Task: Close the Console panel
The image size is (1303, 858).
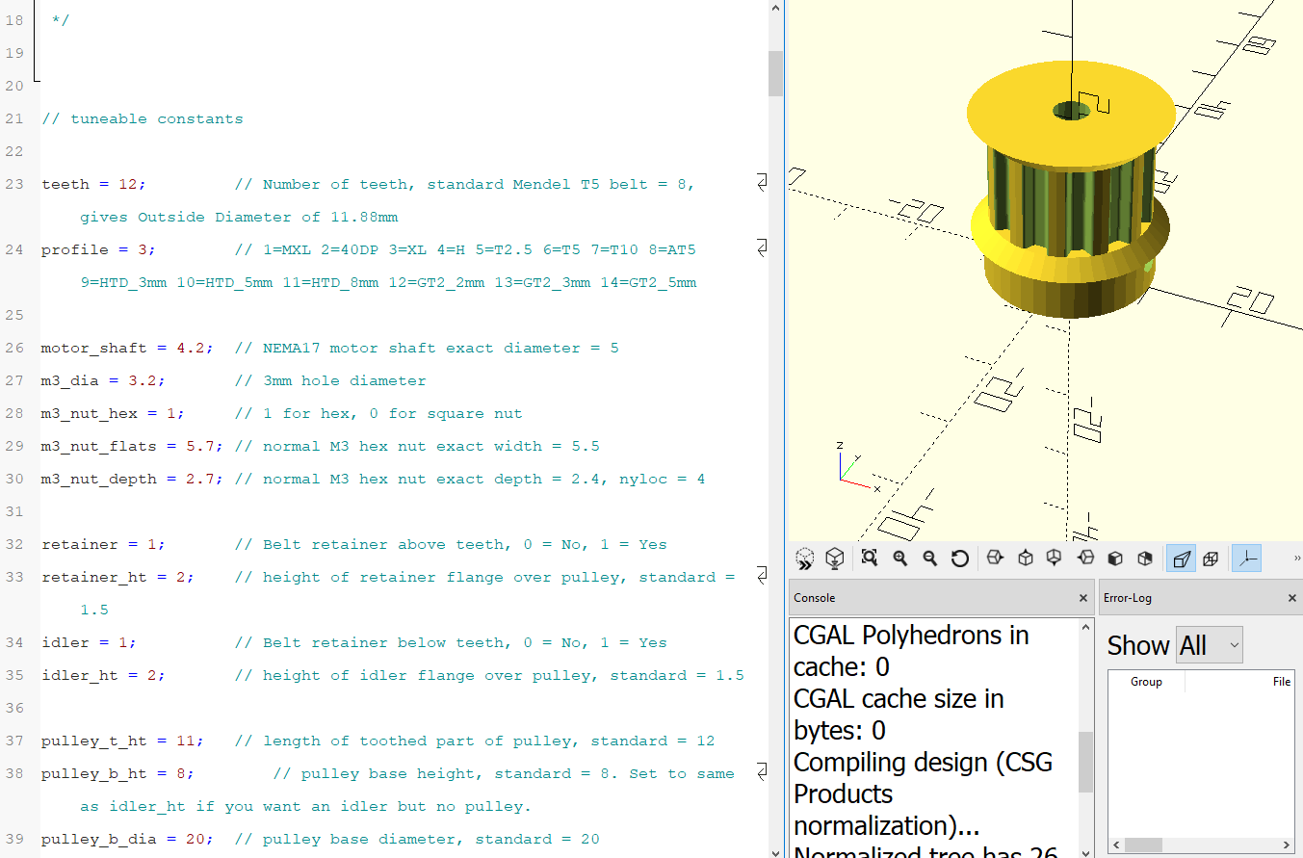Action: click(1083, 598)
